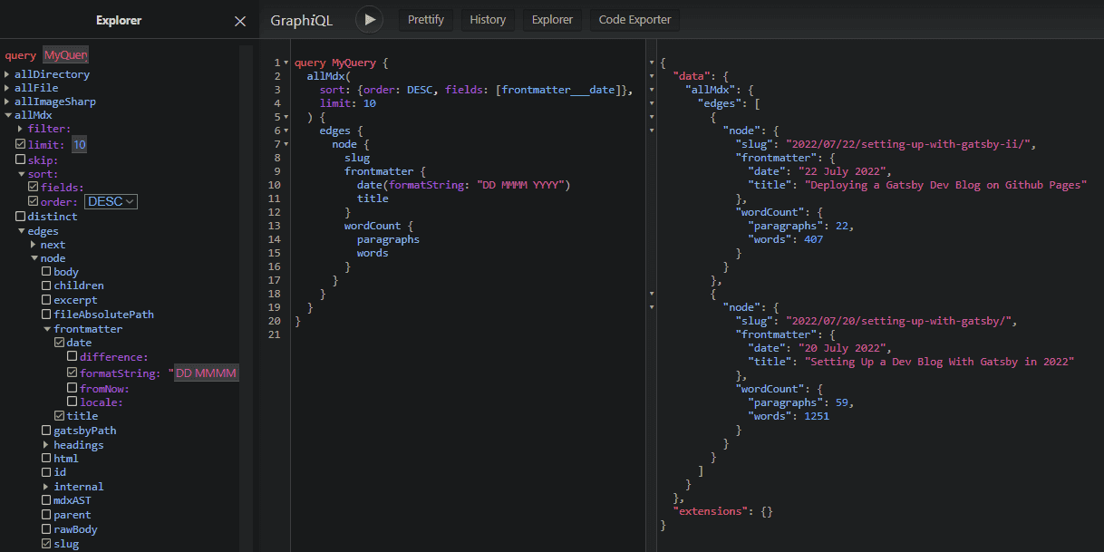
Task: Check the body field checkbox
Action: [46, 272]
